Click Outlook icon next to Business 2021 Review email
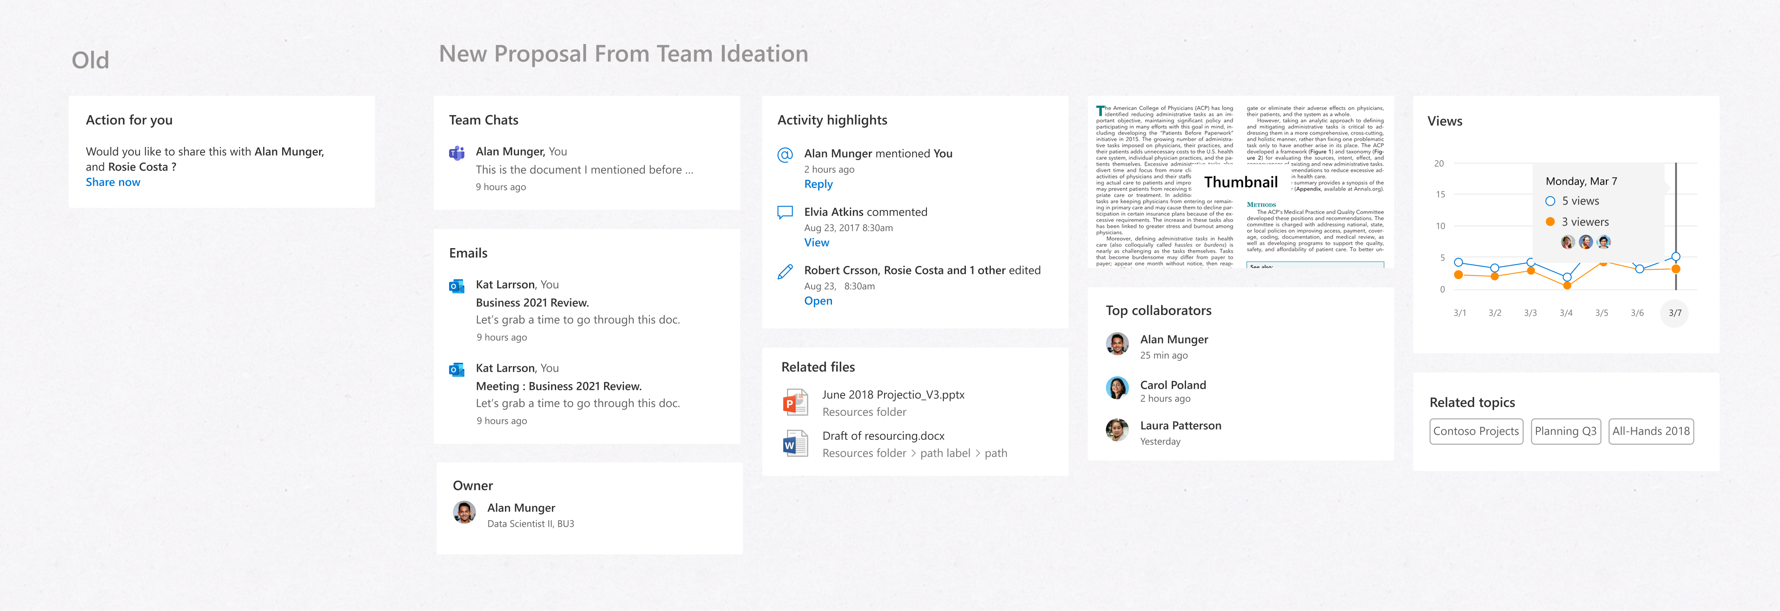The height and width of the screenshot is (611, 1780). (457, 286)
